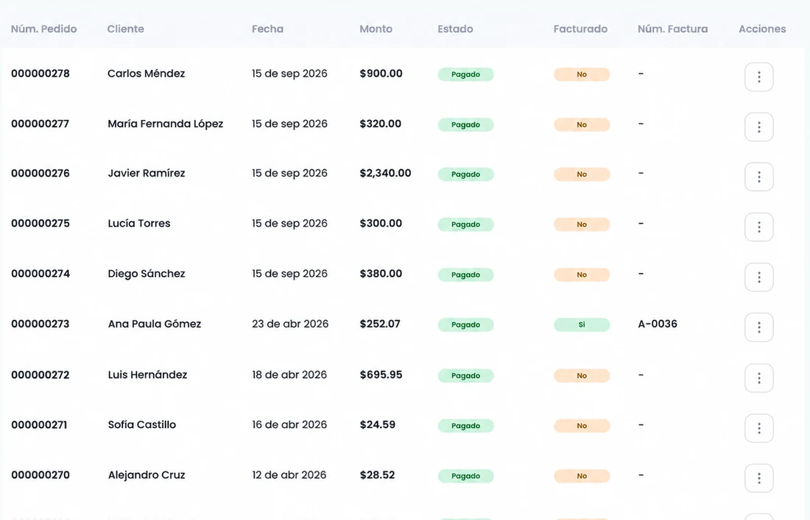The width and height of the screenshot is (810, 520).
Task: Click the amount $252.07
Action: click(380, 324)
